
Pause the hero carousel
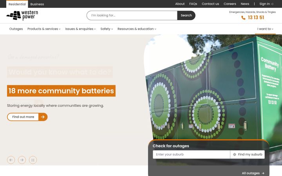[x=33, y=160]
